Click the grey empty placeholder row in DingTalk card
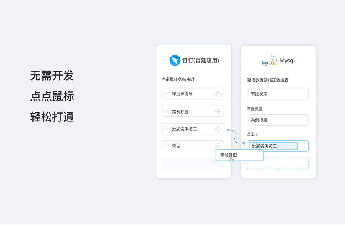 tap(193, 163)
